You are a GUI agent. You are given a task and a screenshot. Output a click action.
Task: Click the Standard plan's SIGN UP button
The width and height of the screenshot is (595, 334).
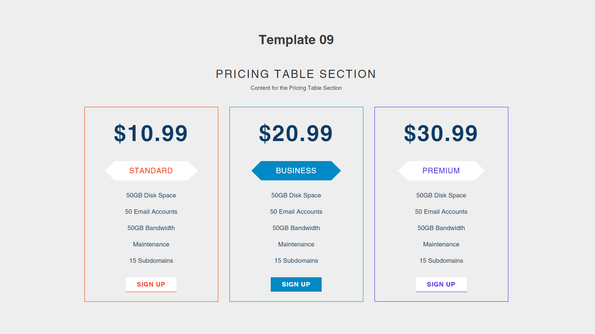[151, 284]
